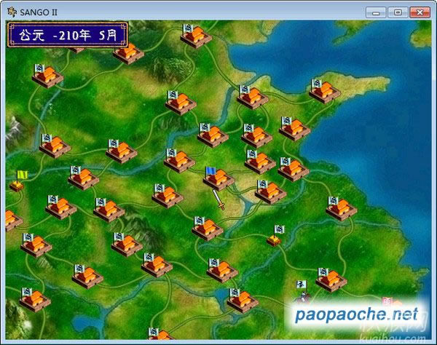Select the easternmost city on the southern coast
This screenshot has width=437, height=345.
340,208
